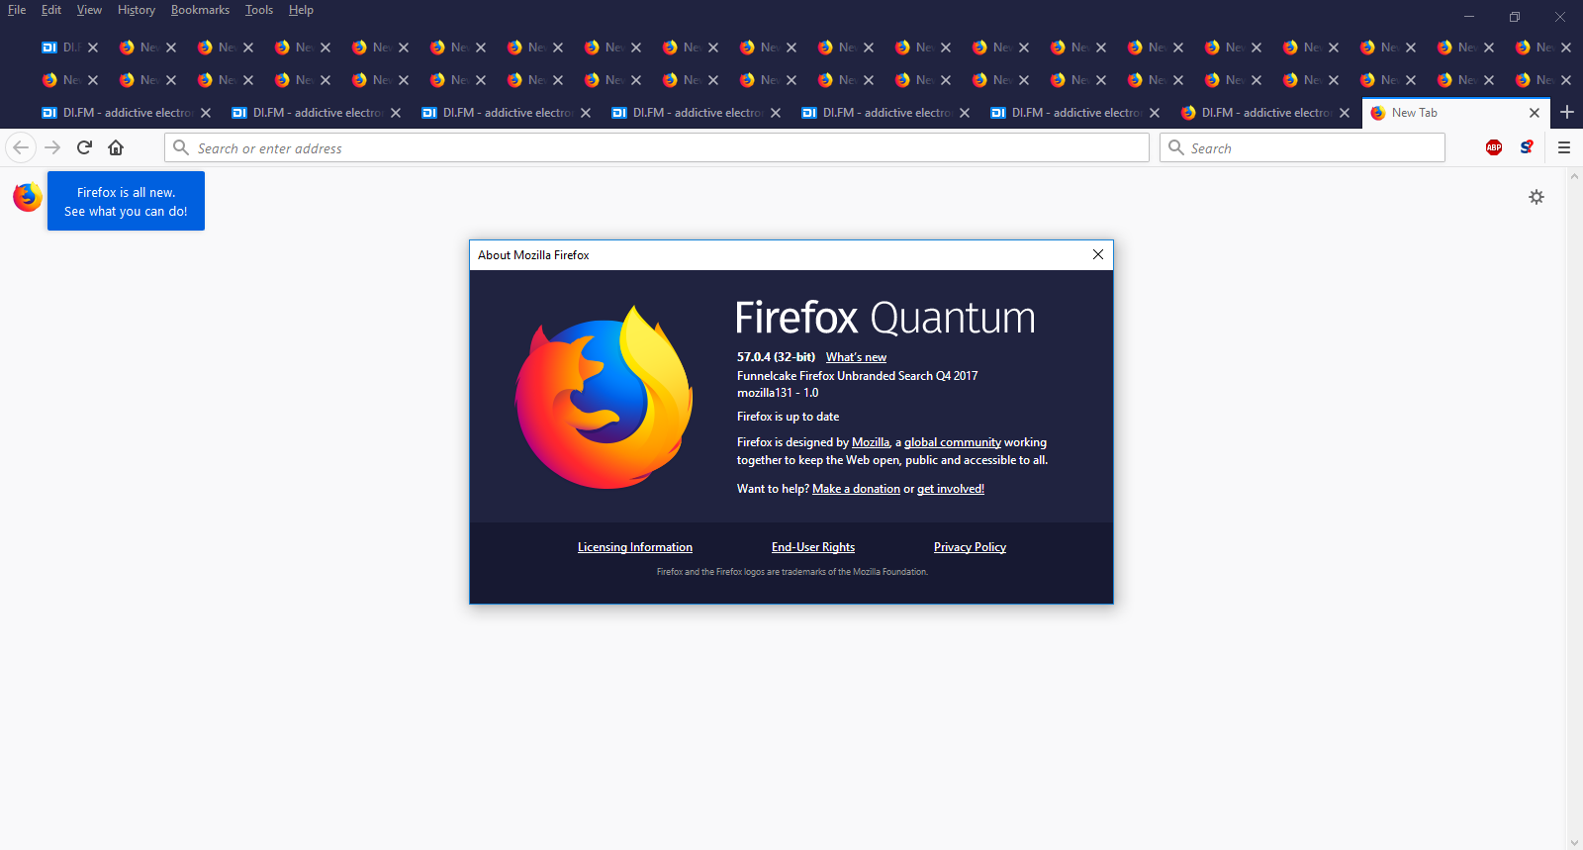Focus the Search or enter address bar
The width and height of the screenshot is (1583, 850).
657,147
